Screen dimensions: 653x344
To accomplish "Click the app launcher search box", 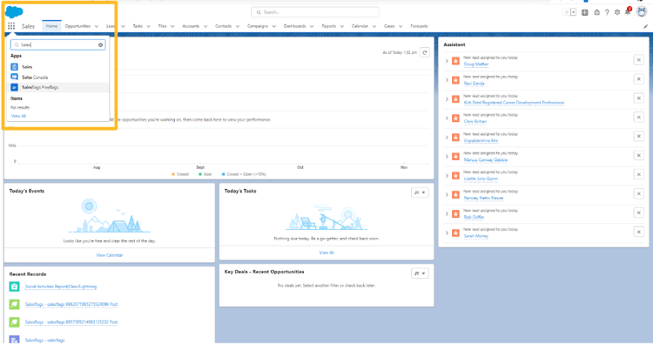I will pos(57,44).
